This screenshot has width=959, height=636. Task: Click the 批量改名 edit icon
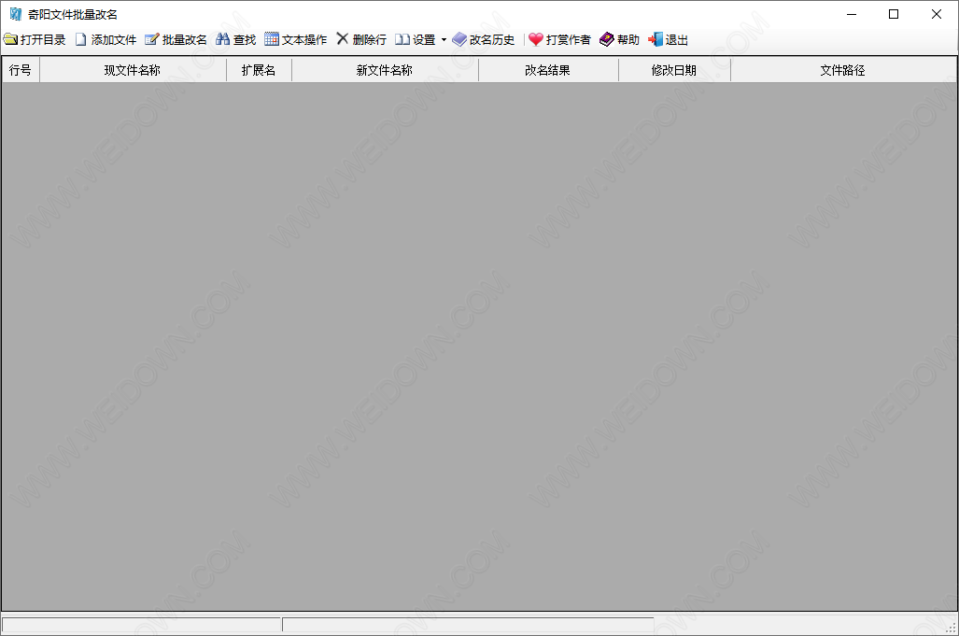tap(151, 40)
